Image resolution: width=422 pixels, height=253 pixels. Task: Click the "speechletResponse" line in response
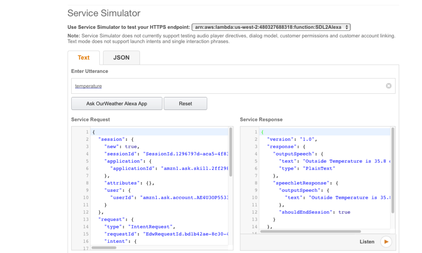[x=305, y=183]
